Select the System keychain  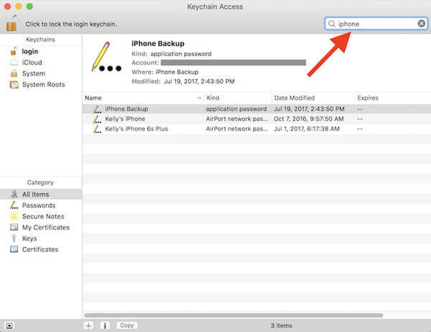(33, 73)
